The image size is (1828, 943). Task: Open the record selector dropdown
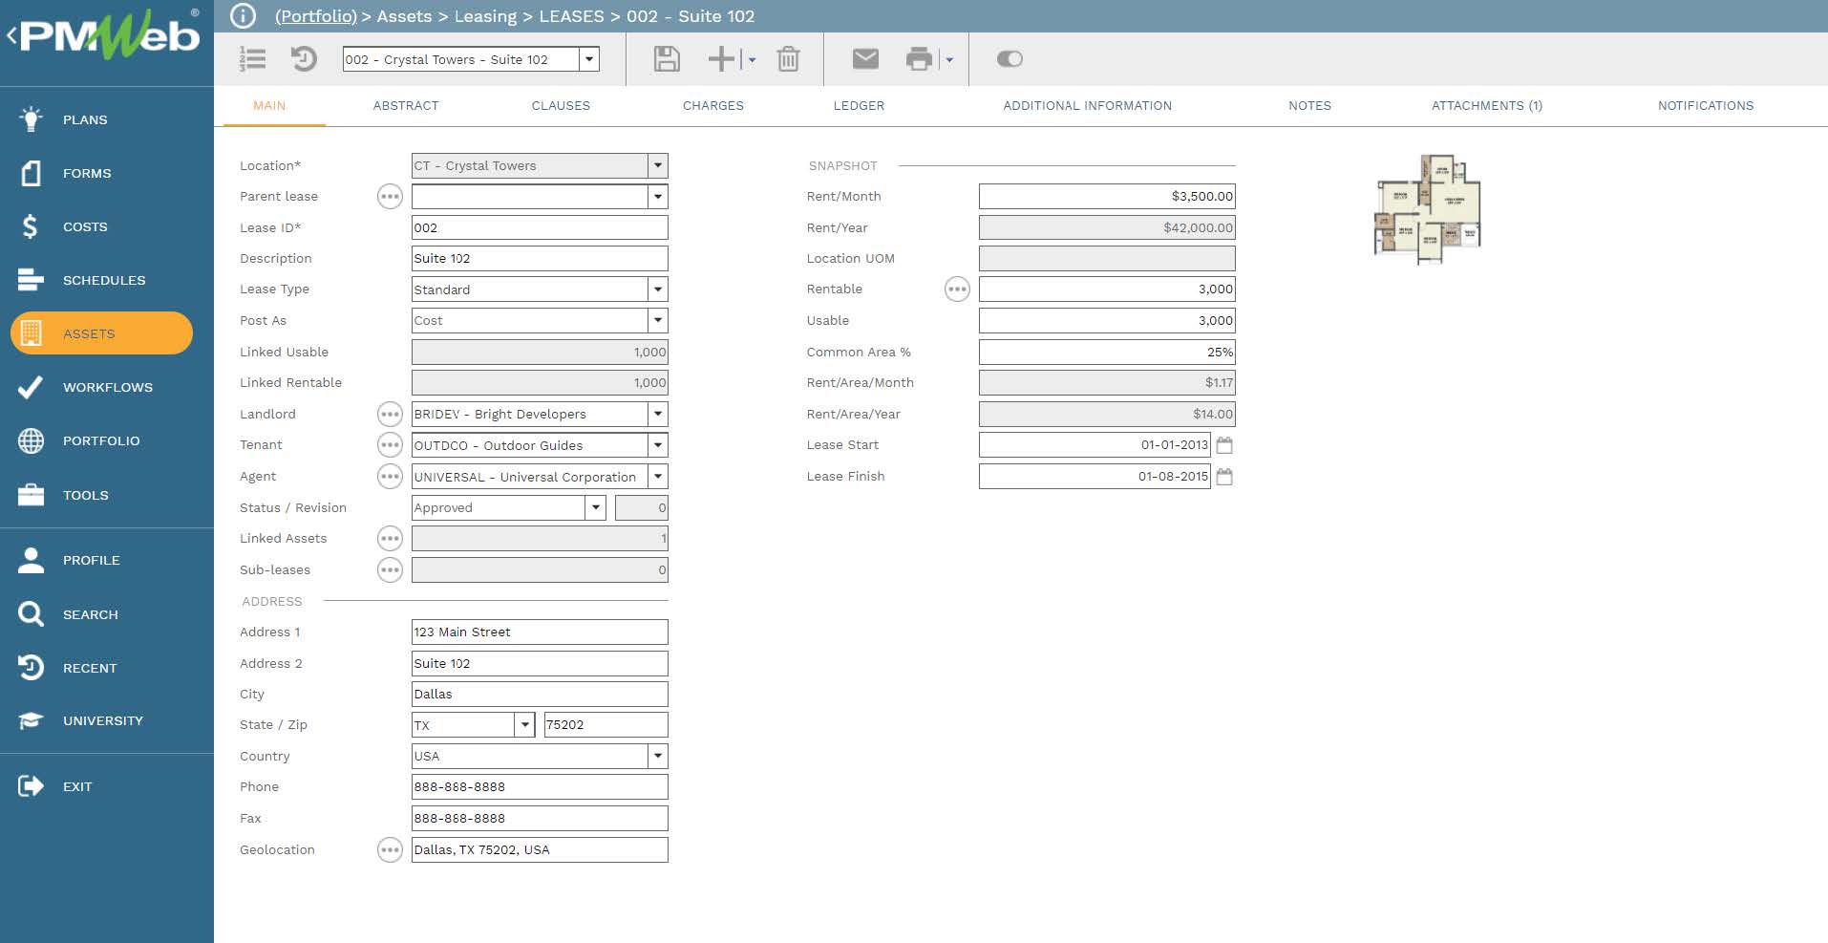589,59
